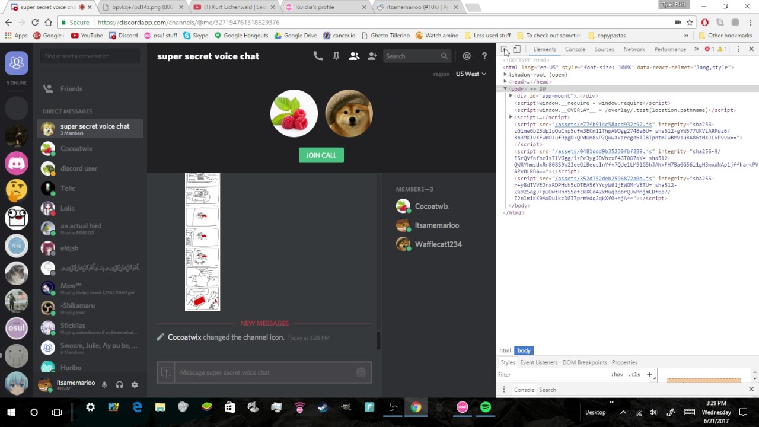The image size is (759, 427).
Task: Open YouTube bookmark
Action: click(x=87, y=36)
